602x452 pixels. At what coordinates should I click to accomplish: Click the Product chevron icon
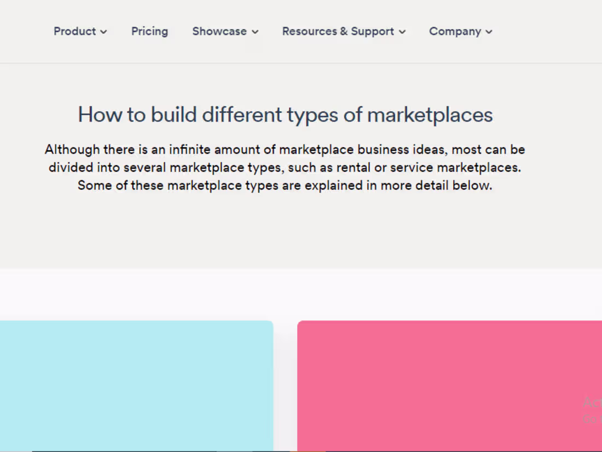pyautogui.click(x=104, y=32)
